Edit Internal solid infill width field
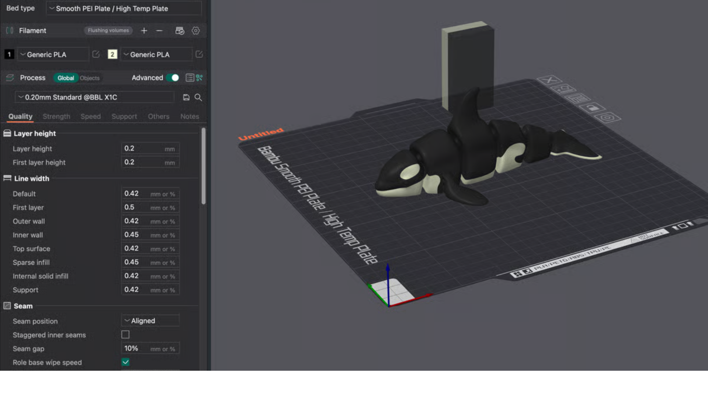Screen dimensions: 708x398 point(150,276)
